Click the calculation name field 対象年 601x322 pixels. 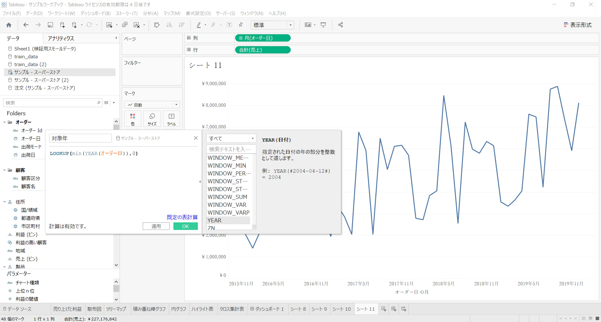point(80,138)
